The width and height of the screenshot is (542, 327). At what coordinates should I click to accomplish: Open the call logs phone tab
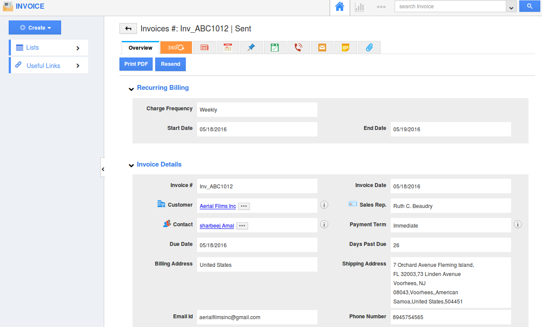pyautogui.click(x=298, y=48)
